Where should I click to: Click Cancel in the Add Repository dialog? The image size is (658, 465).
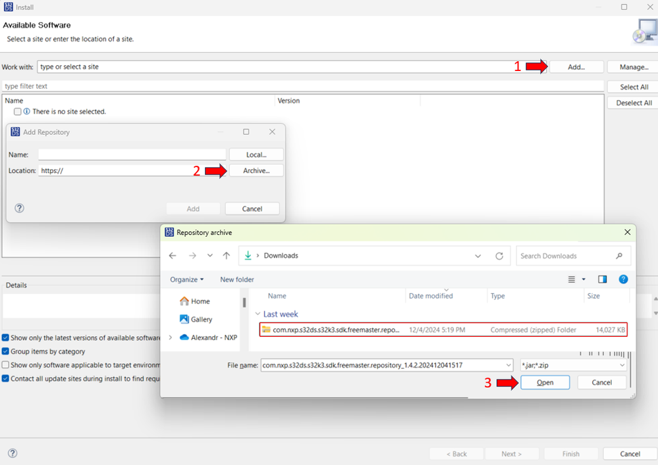(252, 208)
